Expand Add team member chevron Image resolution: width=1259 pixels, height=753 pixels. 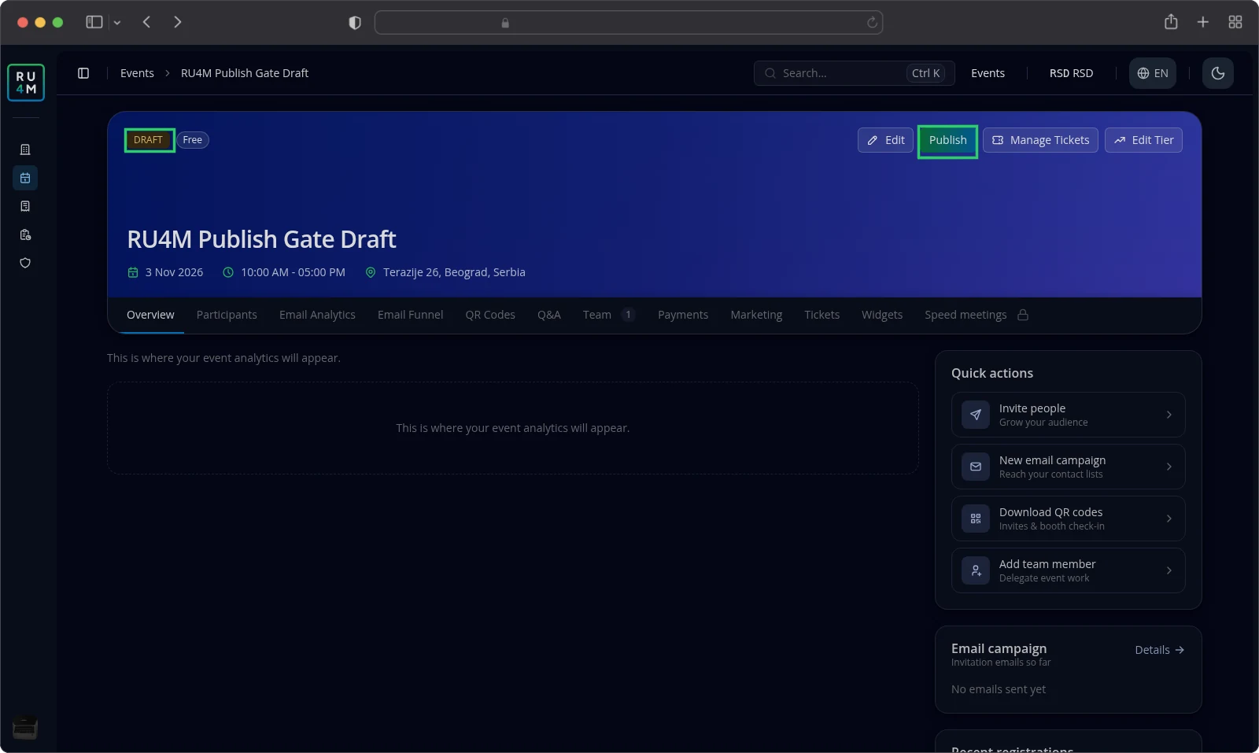tap(1169, 570)
